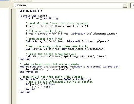Click 'Public Sub TrimLeadingSpaces' declaration
Viewport: 134px width, 104px height.
55,79
